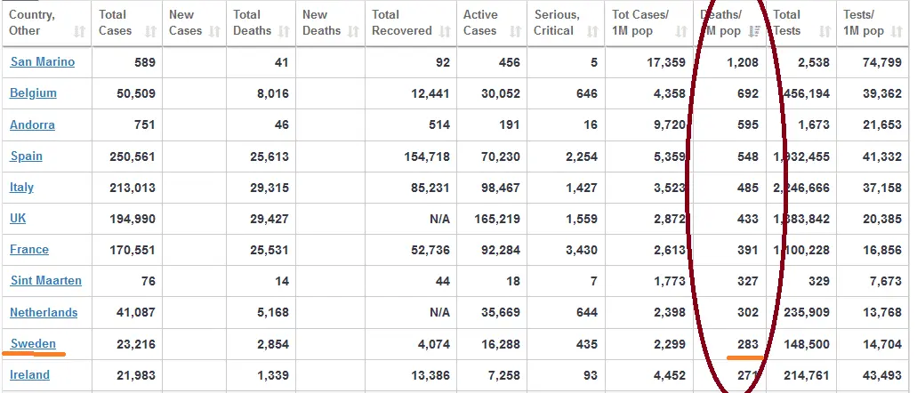
Task: Open the Ireland country link
Action: 29,375
